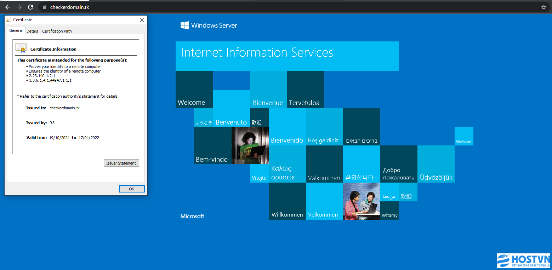The image size is (552, 270).
Task: Close the Certificate dialog
Action: (142, 20)
